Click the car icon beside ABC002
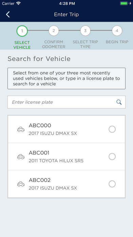 (x=21, y=184)
